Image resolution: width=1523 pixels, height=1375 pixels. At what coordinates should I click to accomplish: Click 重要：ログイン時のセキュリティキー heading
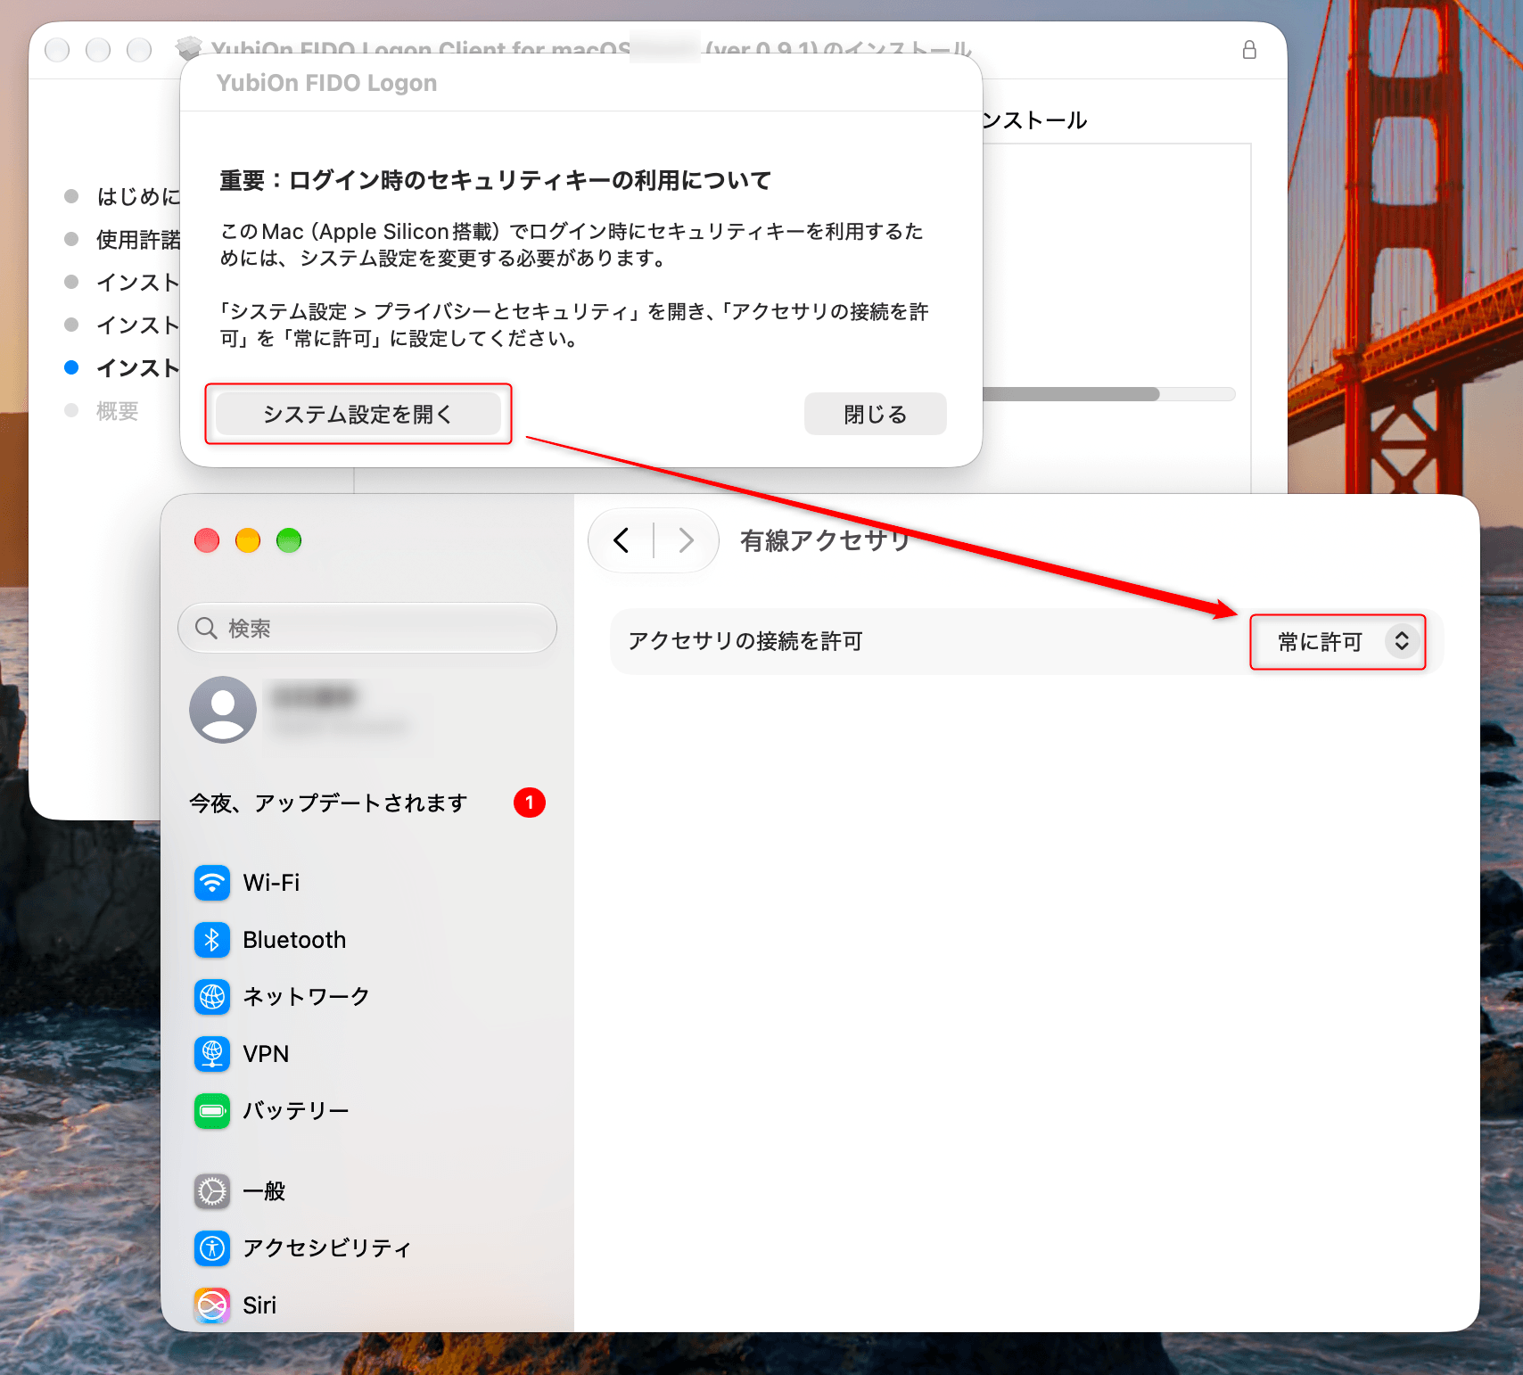point(495,180)
